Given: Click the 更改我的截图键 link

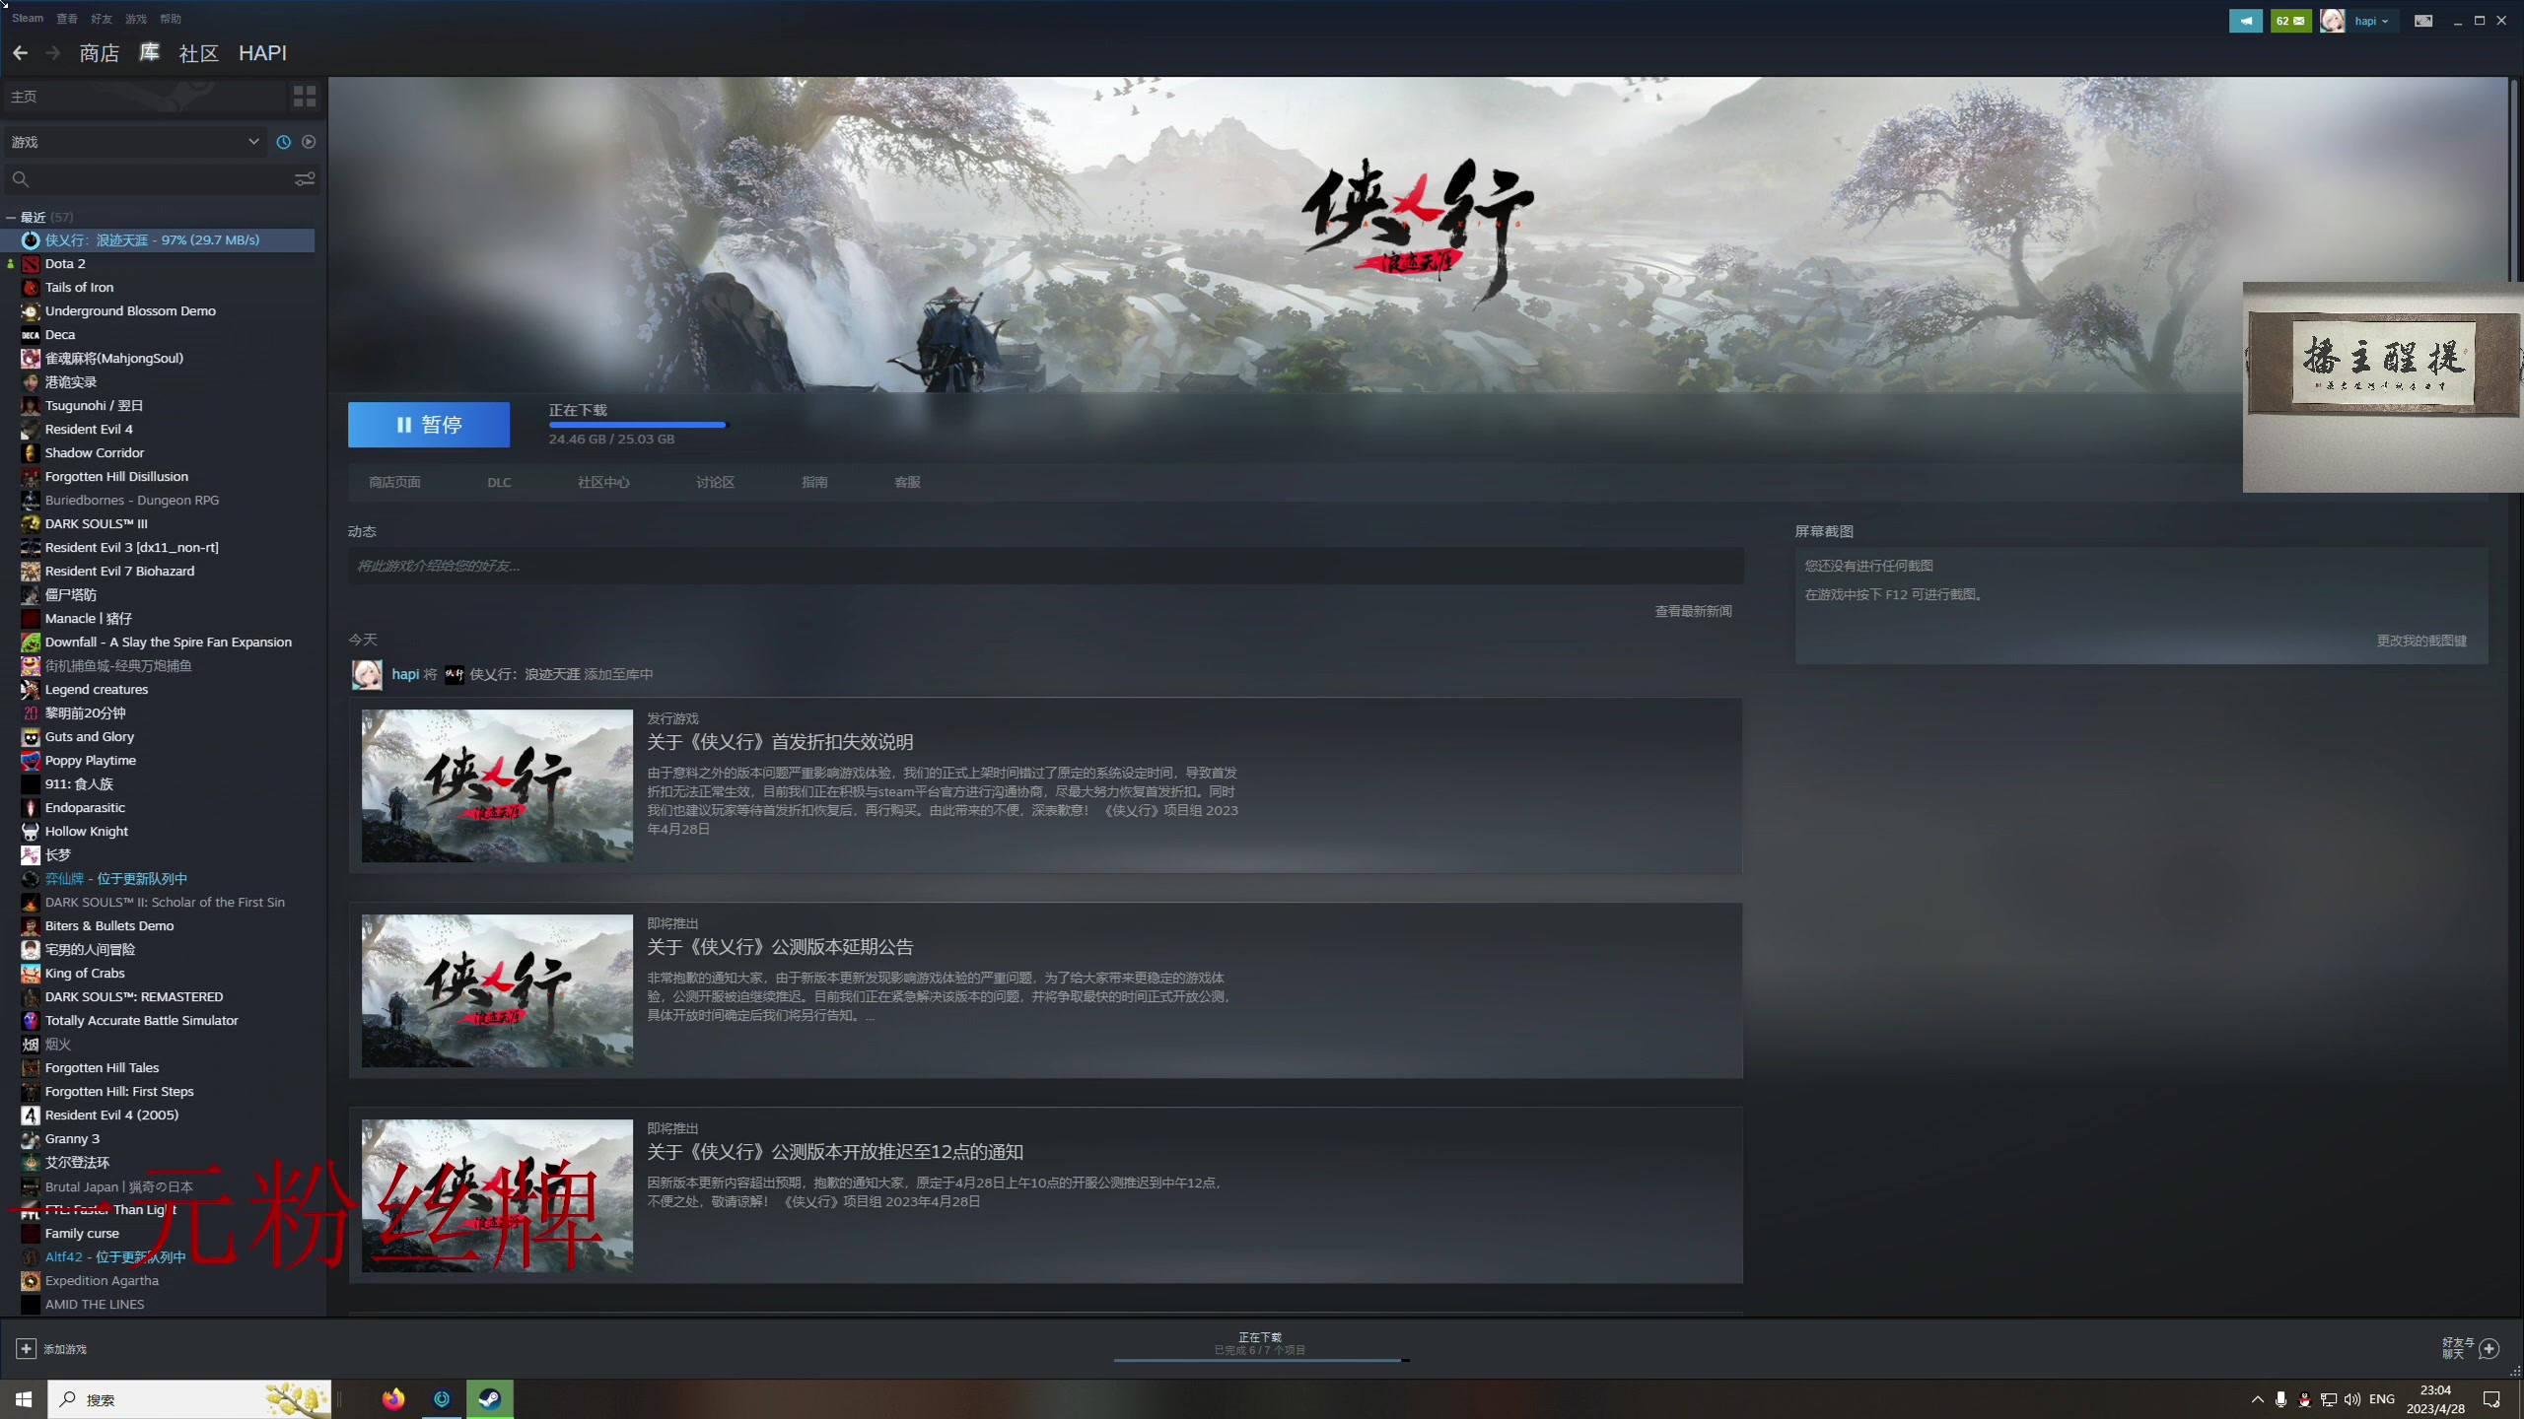Looking at the screenshot, I should [x=2420, y=641].
